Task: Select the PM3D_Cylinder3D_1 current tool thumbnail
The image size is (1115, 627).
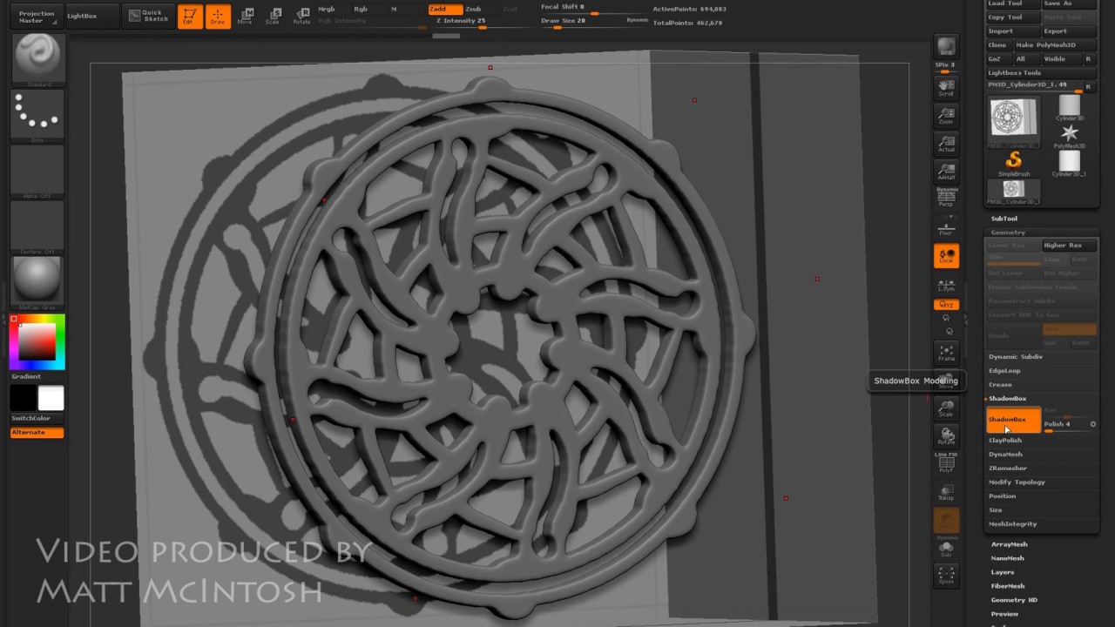Action: click(x=1013, y=120)
